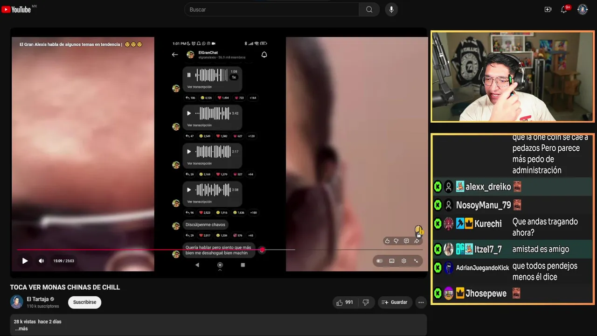Click the Discúlpenme chavos message
Viewport: 597px width, 336px height.
point(205,224)
